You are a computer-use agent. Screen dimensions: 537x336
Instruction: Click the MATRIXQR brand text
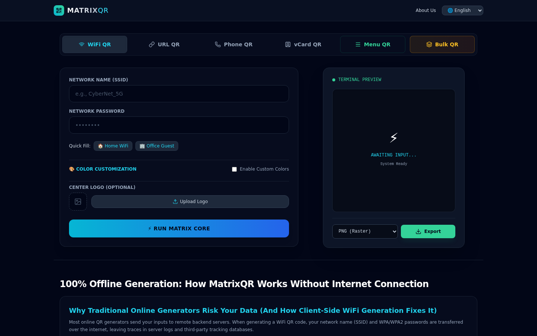88,10
